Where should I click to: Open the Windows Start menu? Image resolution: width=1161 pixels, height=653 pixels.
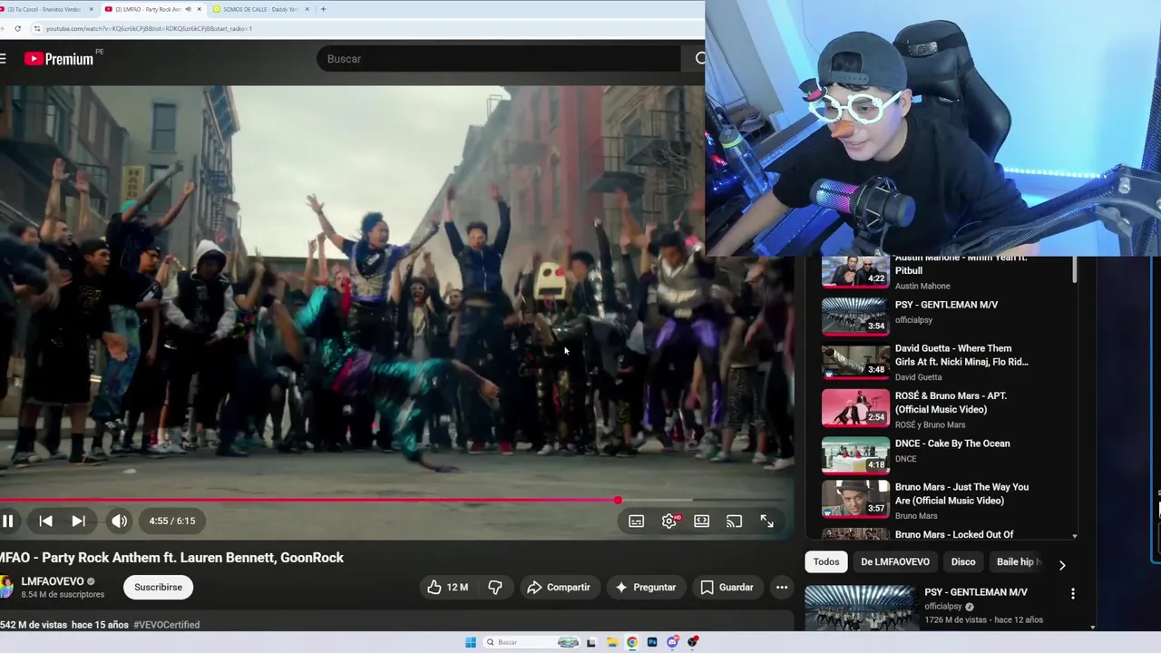[470, 642]
